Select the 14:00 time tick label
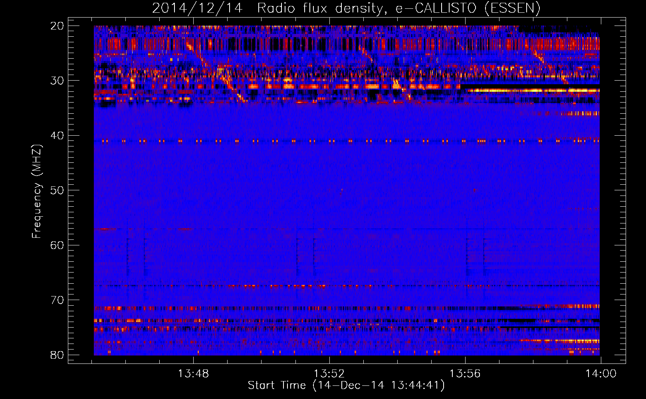The width and height of the screenshot is (646, 399). 601,374
